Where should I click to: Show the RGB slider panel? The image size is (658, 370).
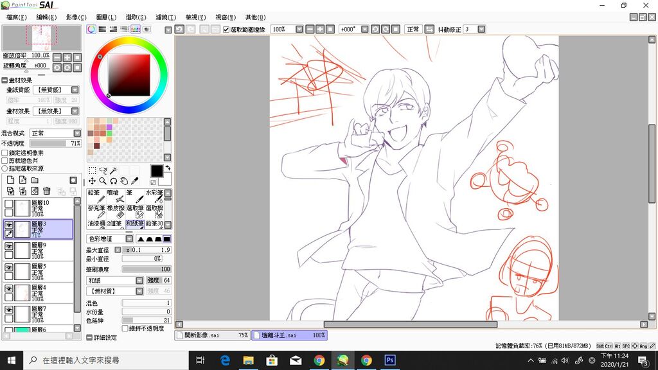point(102,29)
